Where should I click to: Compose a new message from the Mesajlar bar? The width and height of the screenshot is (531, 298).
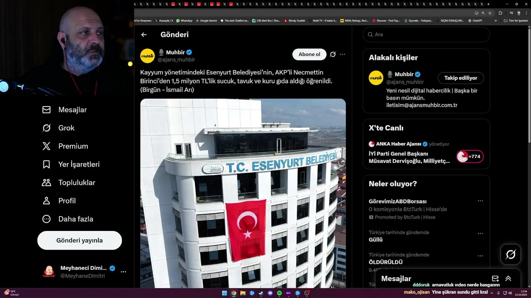pyautogui.click(x=495, y=279)
